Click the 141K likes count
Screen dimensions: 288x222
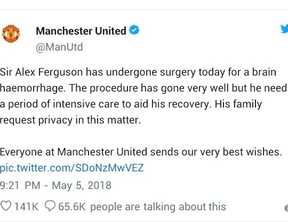(x=27, y=207)
